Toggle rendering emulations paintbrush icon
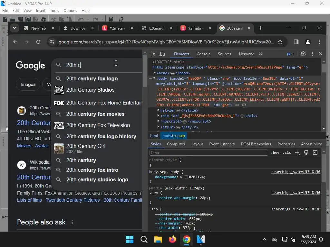330x247 pixels. point(306,153)
